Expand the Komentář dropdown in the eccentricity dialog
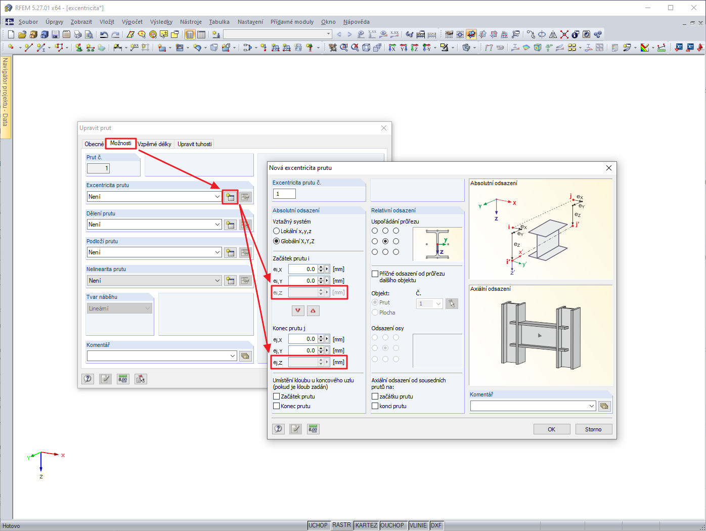Screen dimensions: 706x531 (592, 406)
